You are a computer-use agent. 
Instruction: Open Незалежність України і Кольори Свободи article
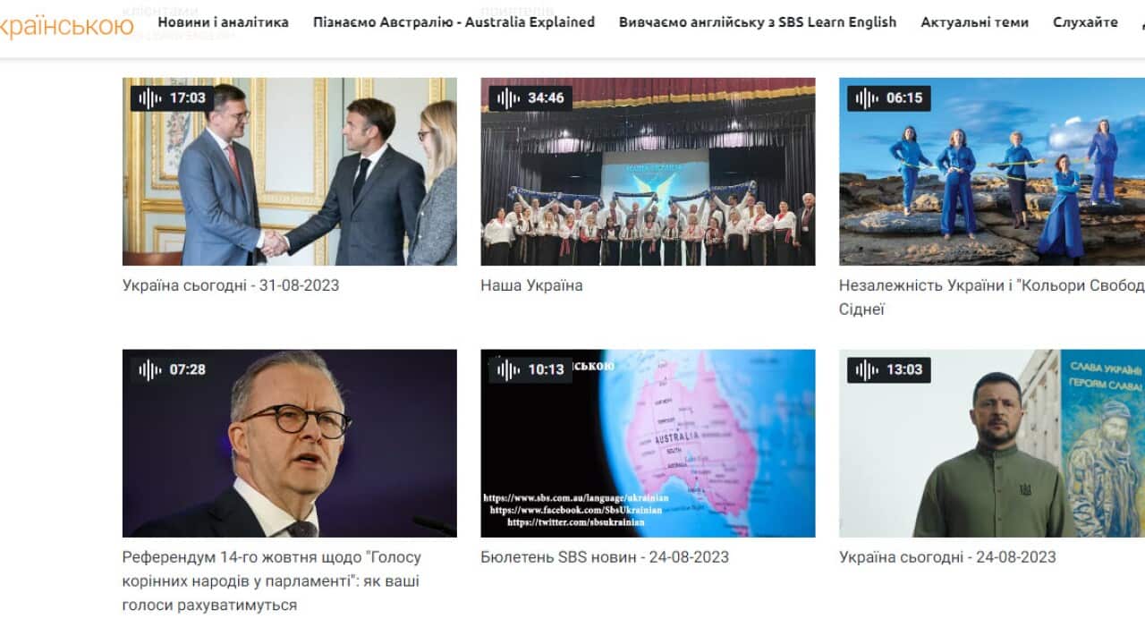tap(992, 297)
